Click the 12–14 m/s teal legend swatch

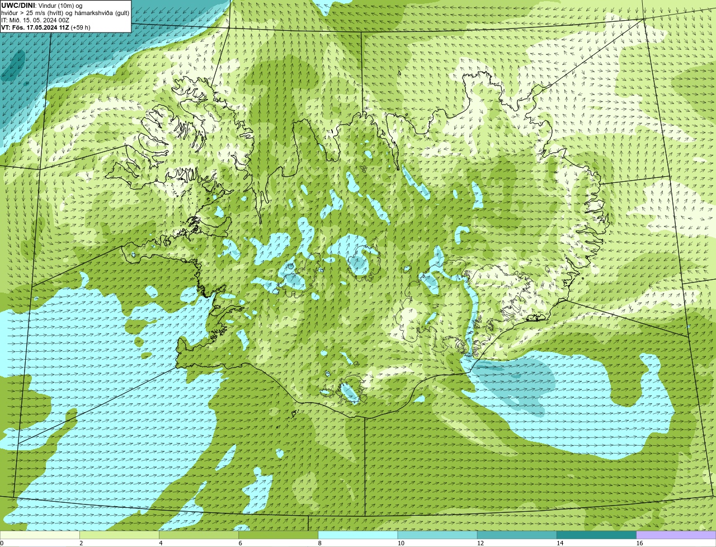(x=517, y=535)
